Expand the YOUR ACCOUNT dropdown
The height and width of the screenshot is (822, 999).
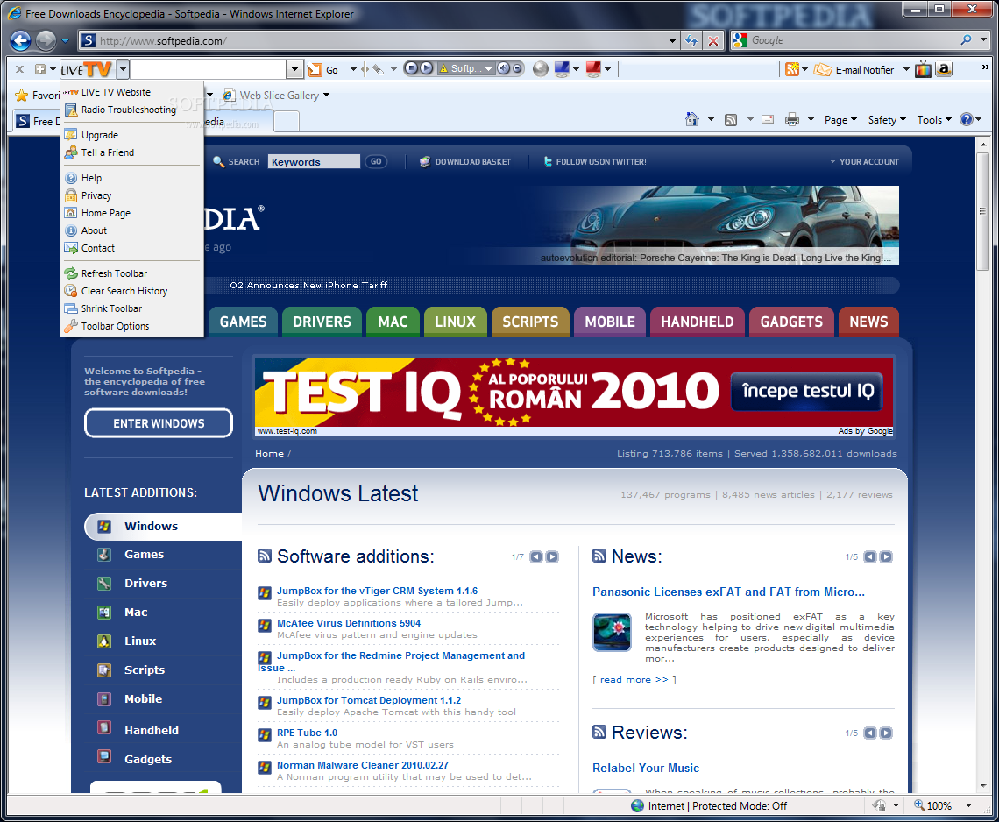click(864, 162)
